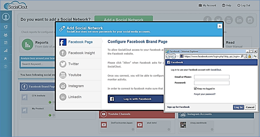Open the stuti tehri YouTube channel thumbnail

click(140, 125)
